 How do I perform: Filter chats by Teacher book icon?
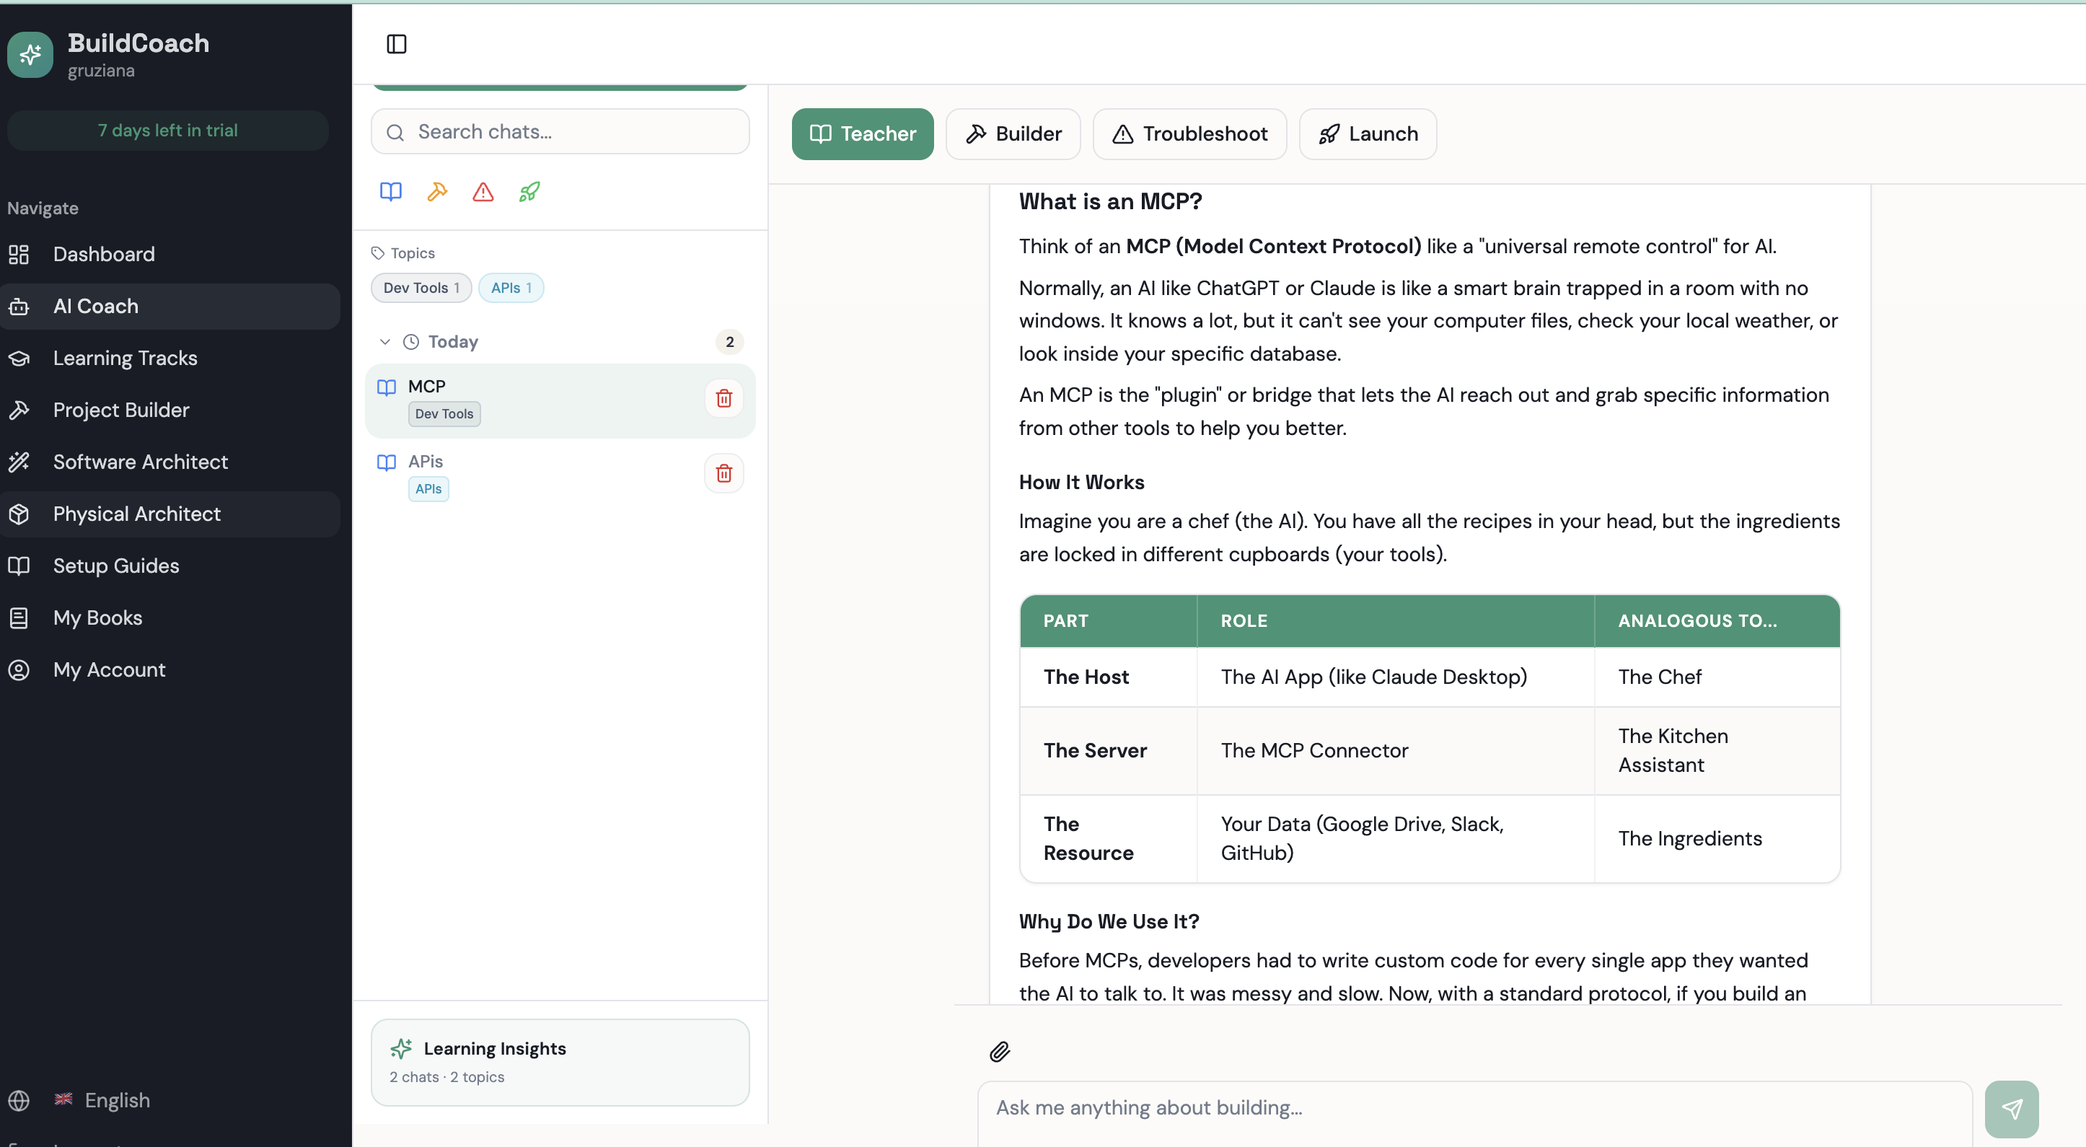tap(390, 192)
